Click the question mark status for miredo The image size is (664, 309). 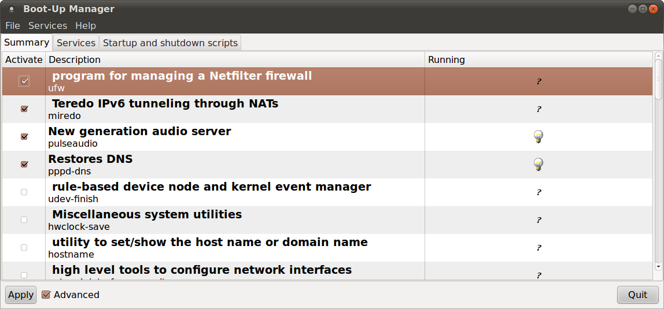[x=538, y=109]
